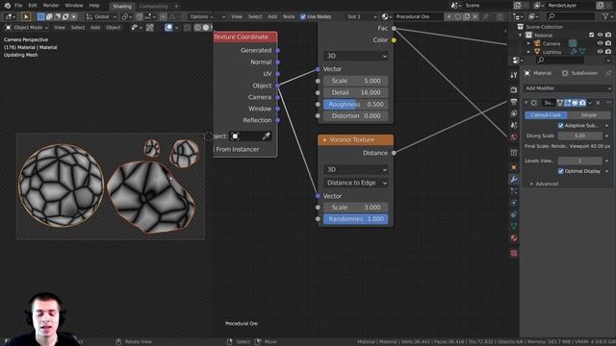Screen dimensions: 616x346
Task: Open the Object Constraints tab icon
Action: [x=513, y=214]
